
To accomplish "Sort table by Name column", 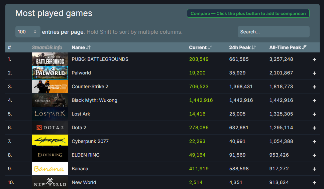I will [x=81, y=47].
